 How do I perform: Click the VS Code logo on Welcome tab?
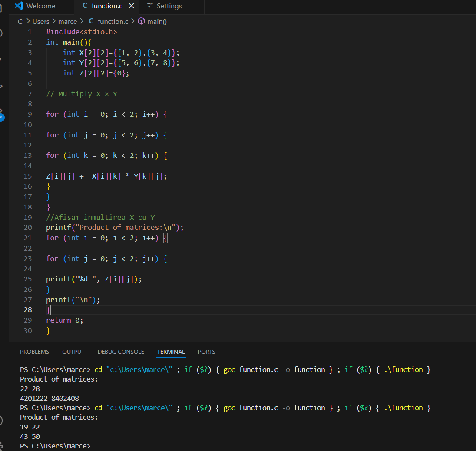pyautogui.click(x=19, y=6)
